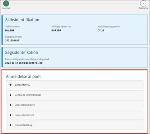Click the Kendingsbogstaver label

click(x=109, y=26)
